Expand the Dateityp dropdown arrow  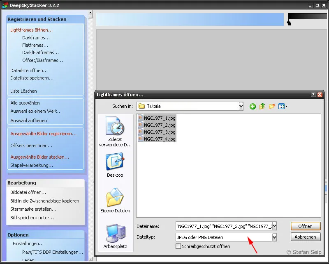coord(274,237)
